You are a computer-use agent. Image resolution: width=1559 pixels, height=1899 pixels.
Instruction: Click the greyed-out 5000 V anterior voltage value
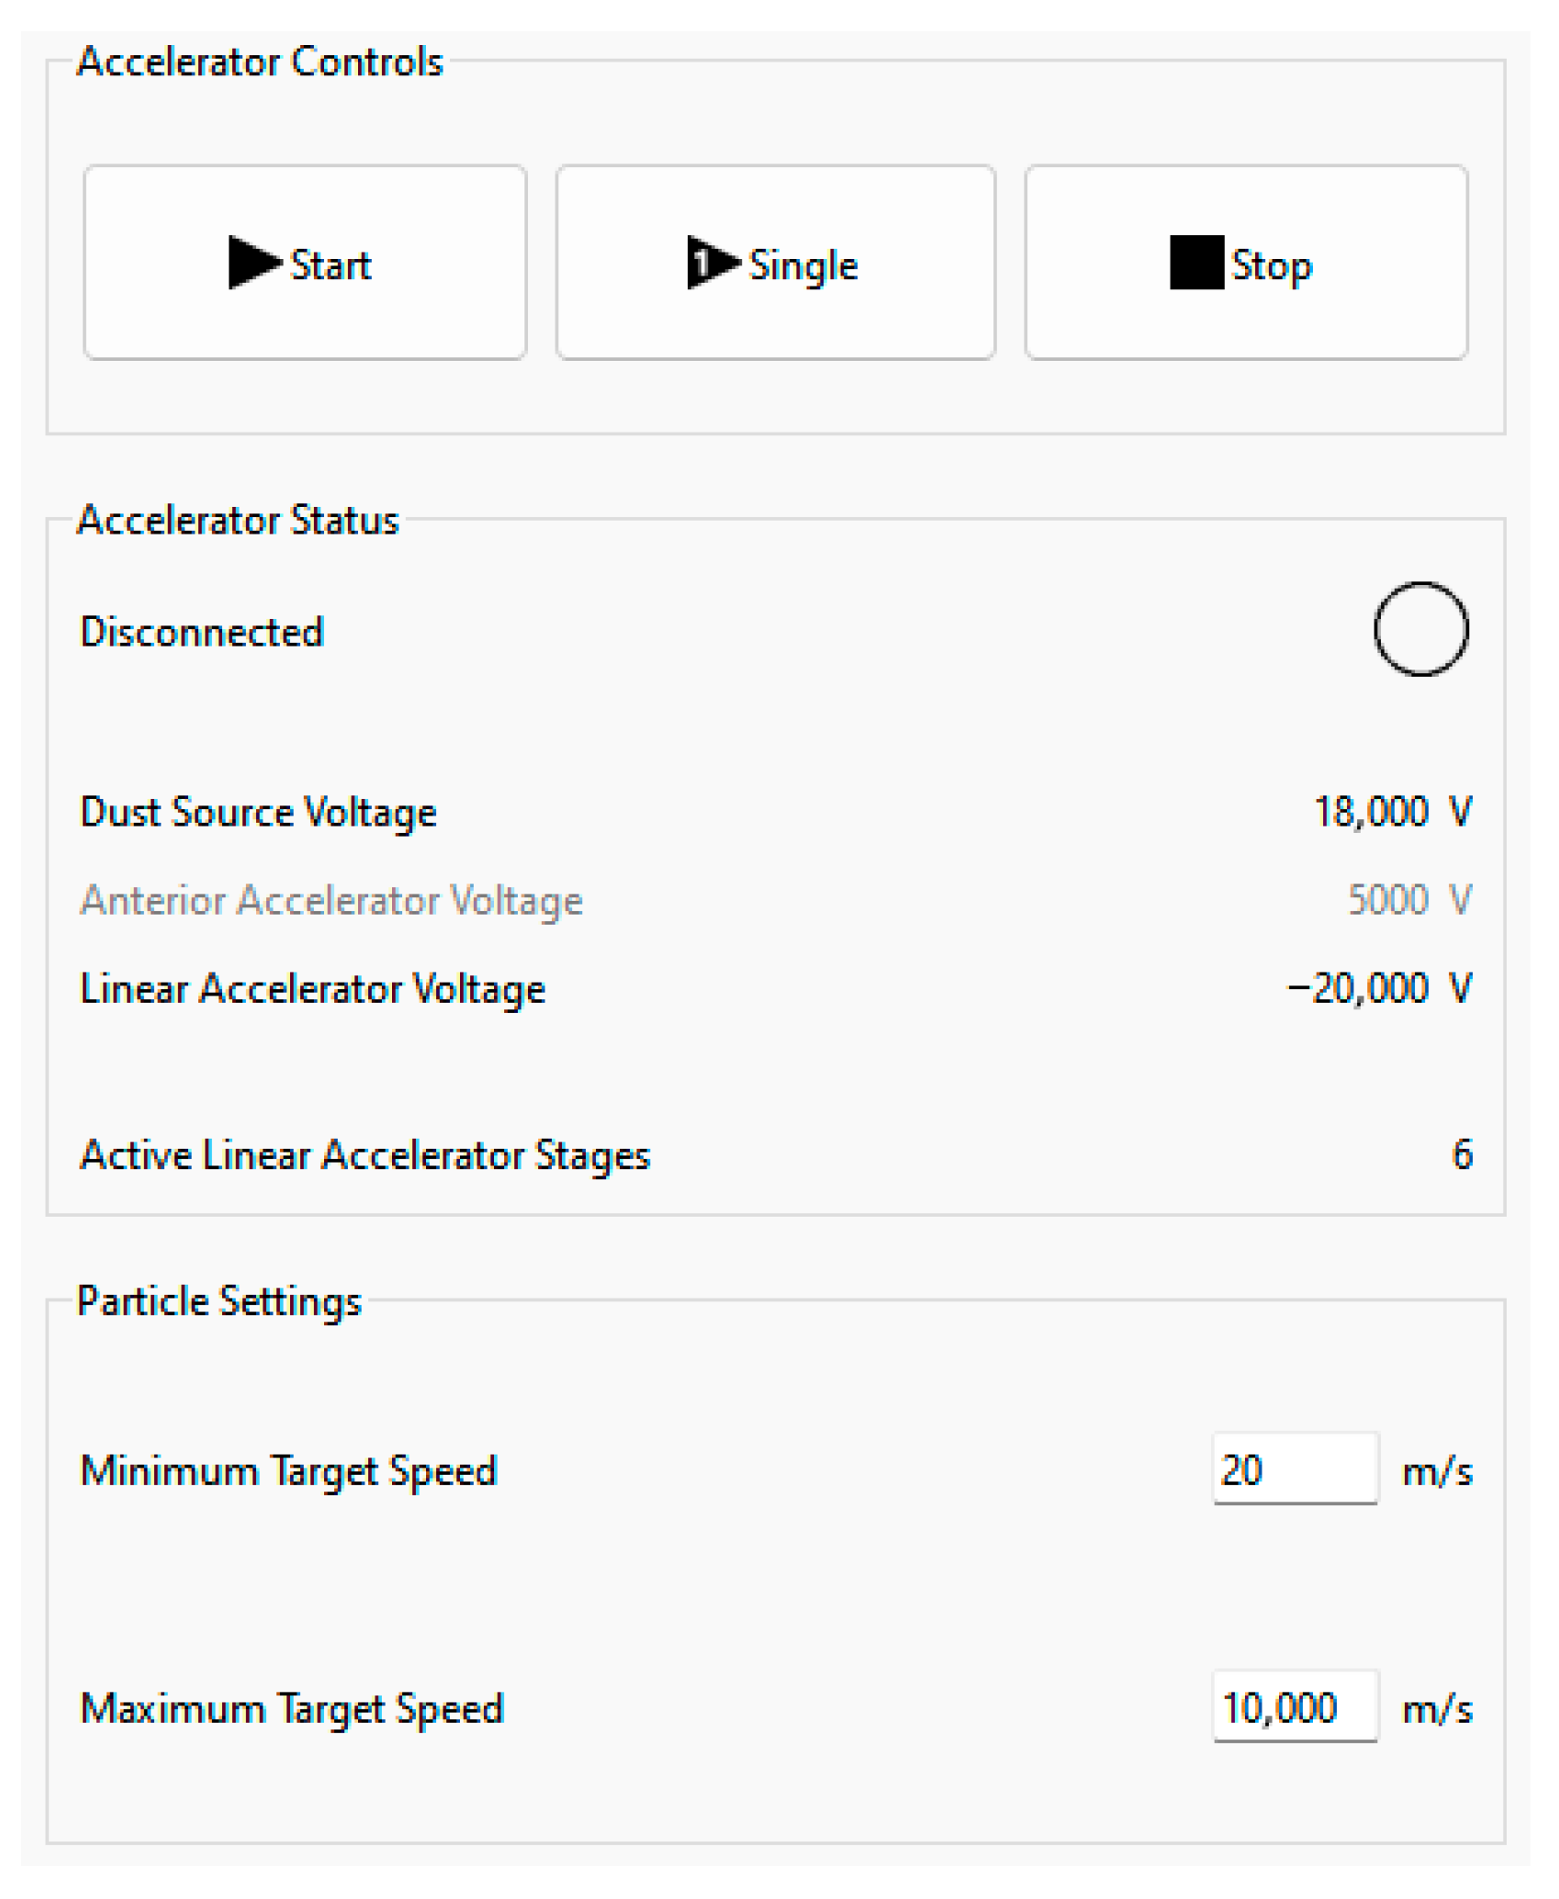pyautogui.click(x=1408, y=900)
